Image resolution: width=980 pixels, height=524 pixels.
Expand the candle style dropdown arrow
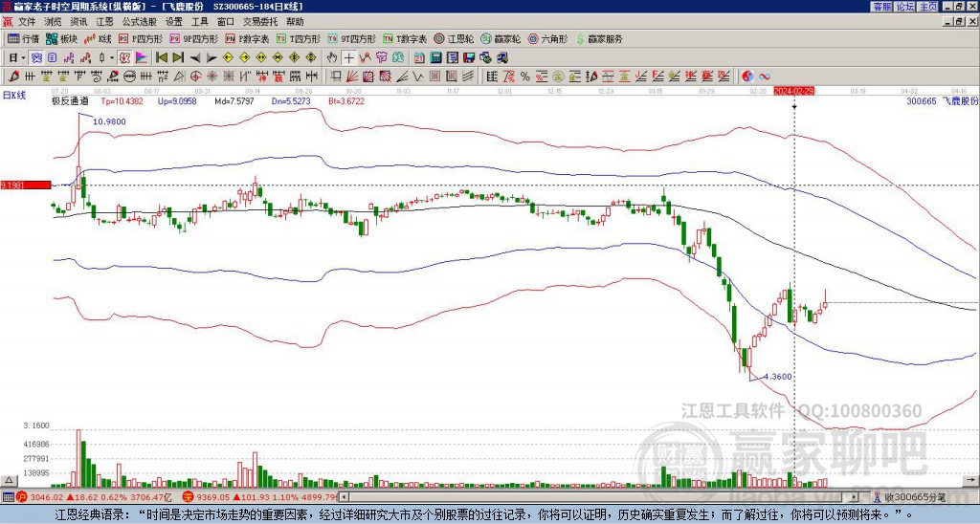[x=112, y=57]
